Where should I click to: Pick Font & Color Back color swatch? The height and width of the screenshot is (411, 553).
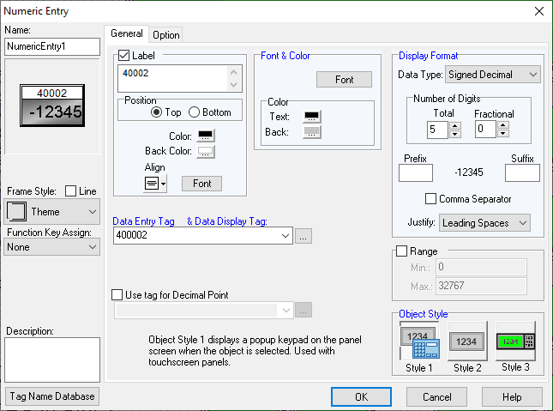[x=312, y=132]
